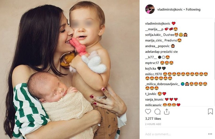Share the post using the share icon
Viewport: 215px width, 139px height.
167,112
